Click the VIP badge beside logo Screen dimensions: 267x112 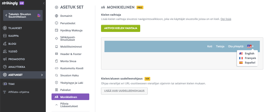click(22, 3)
